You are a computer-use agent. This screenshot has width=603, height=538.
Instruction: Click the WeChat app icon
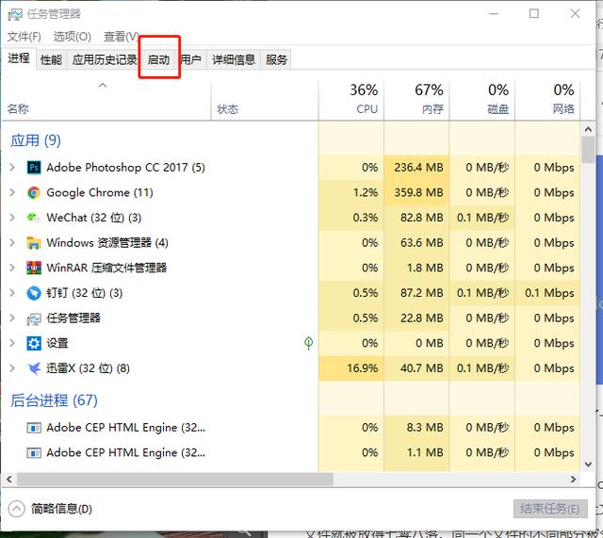[34, 218]
